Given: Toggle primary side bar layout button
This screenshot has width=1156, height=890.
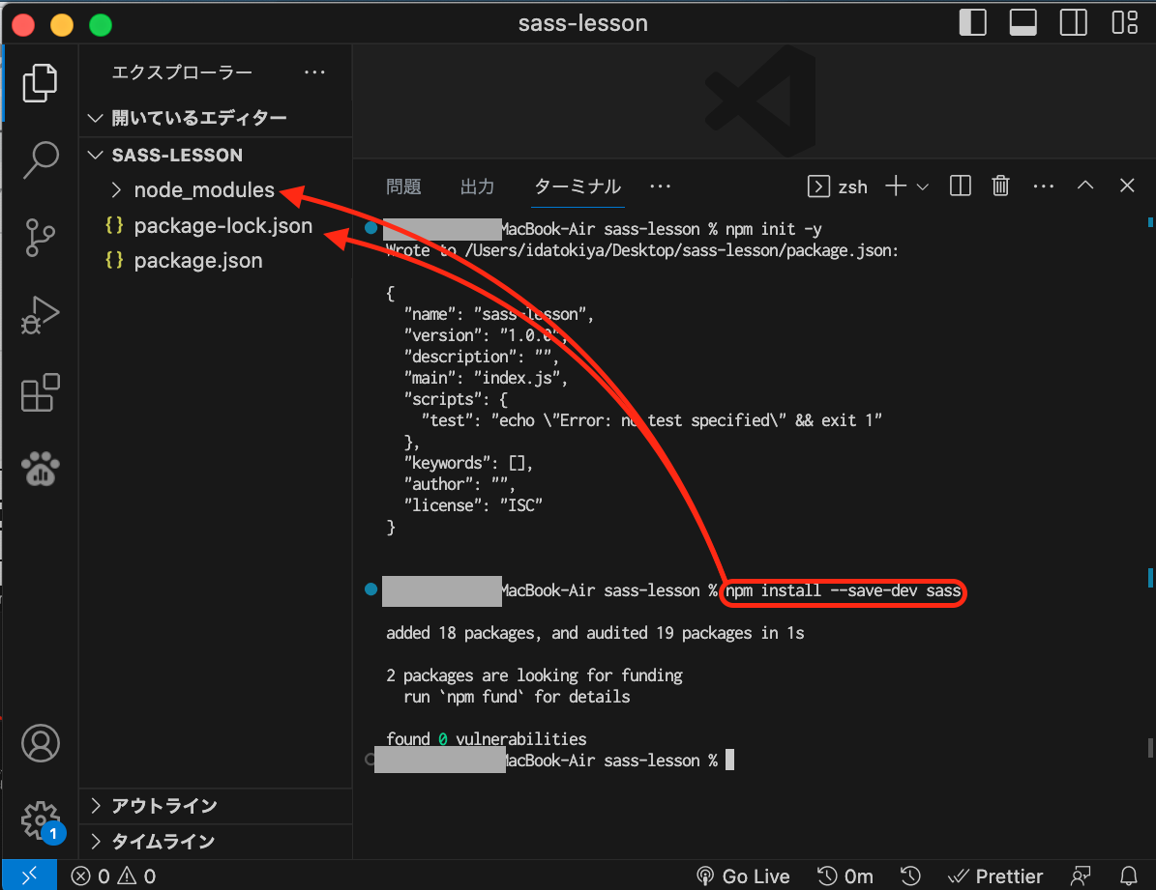Looking at the screenshot, I should 972,22.
